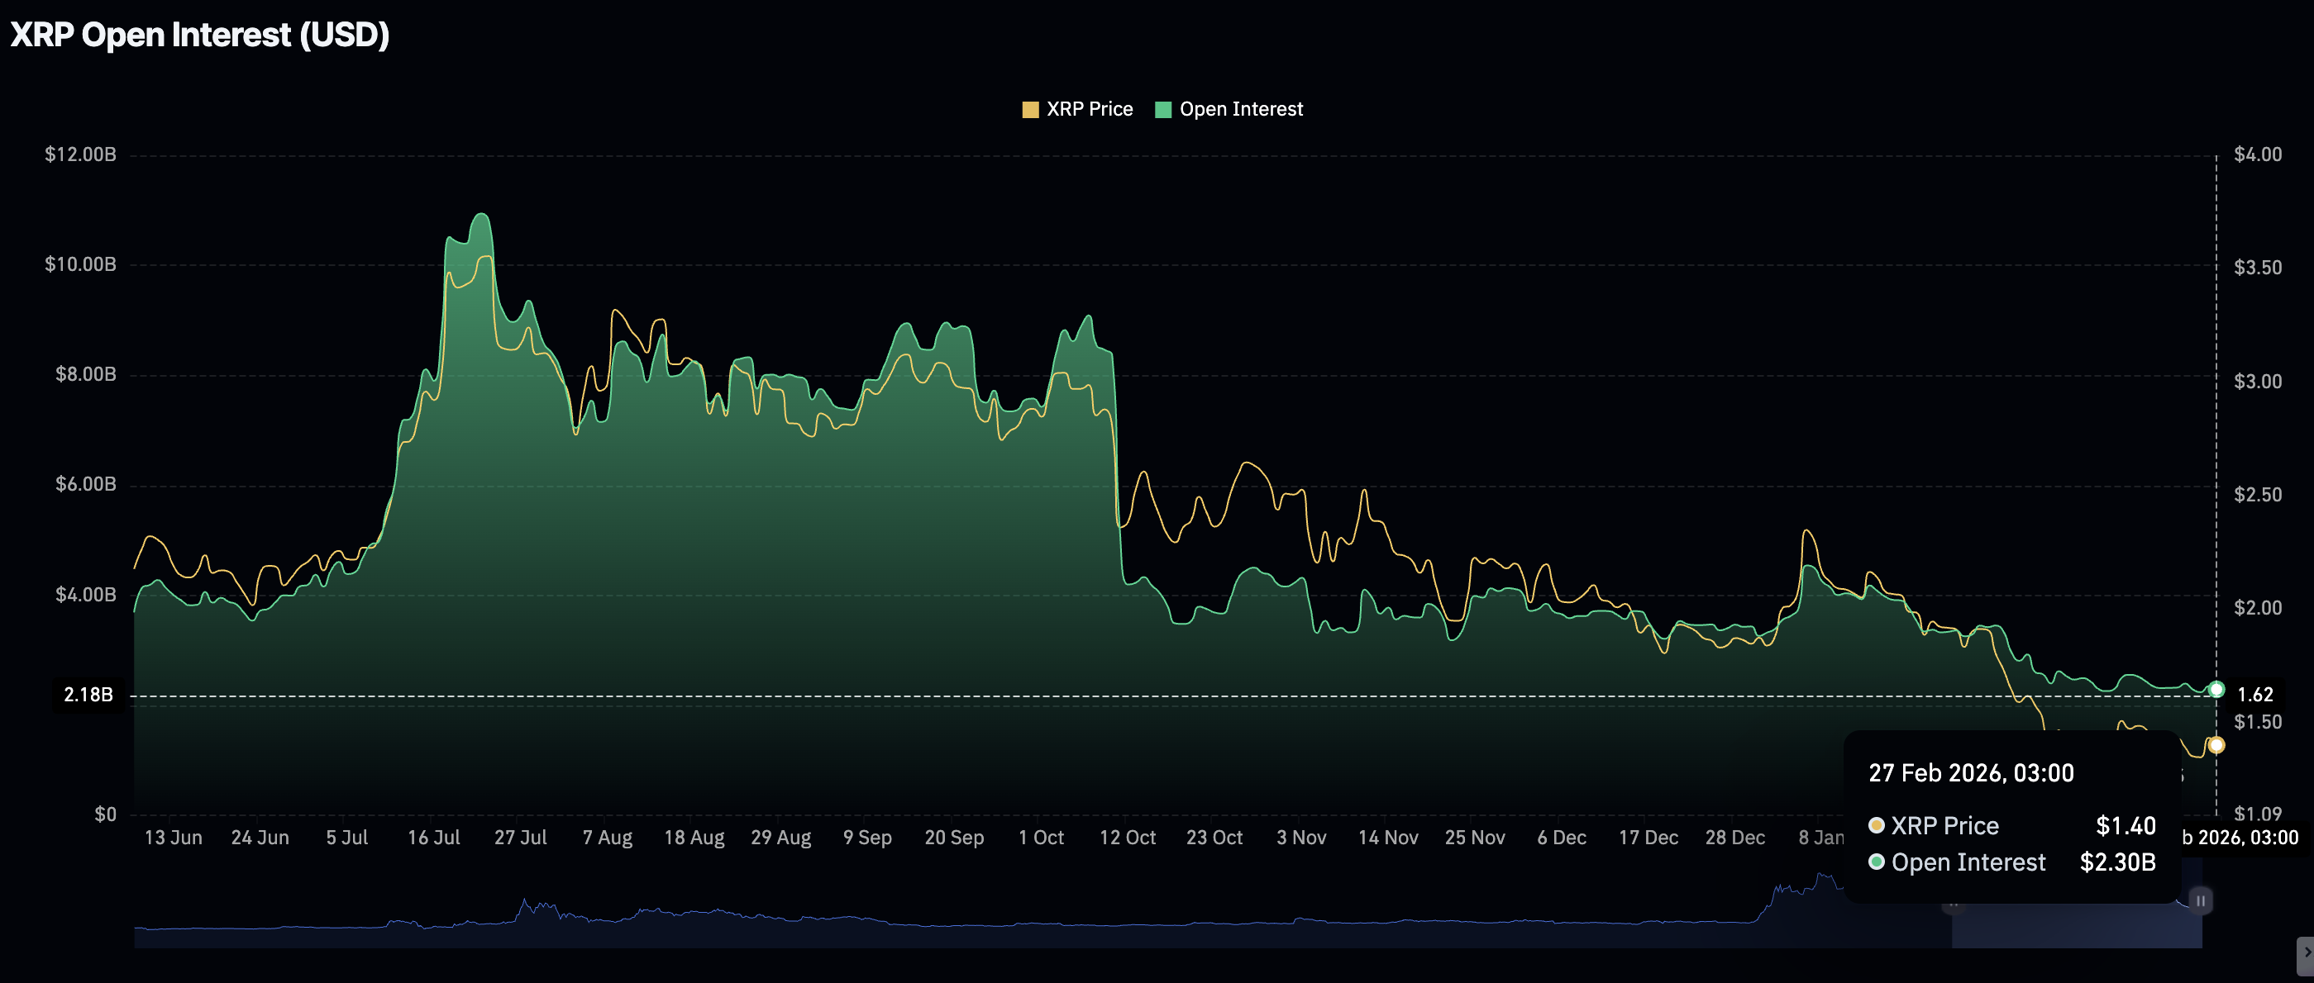
Task: Toggle XRP Price series in legend
Action: pyautogui.click(x=1089, y=110)
